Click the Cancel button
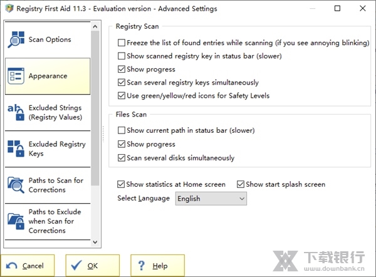Viewport: 376px width, 277px height. point(27,266)
